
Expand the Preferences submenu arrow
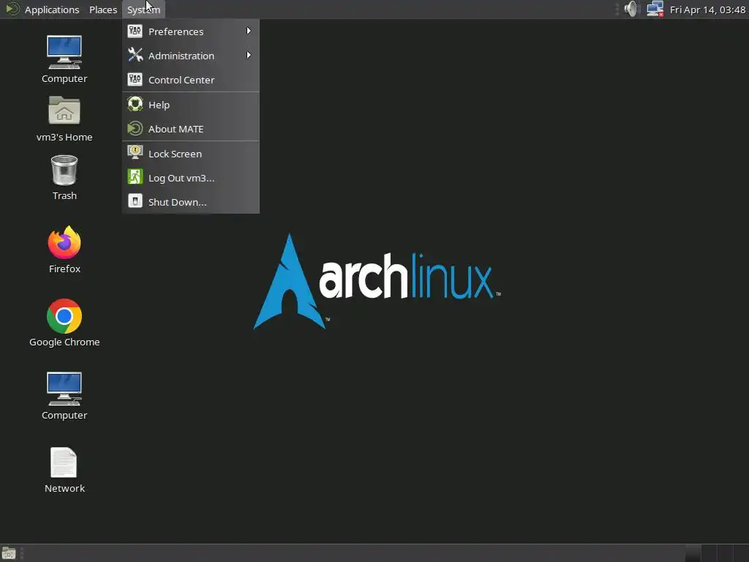249,31
